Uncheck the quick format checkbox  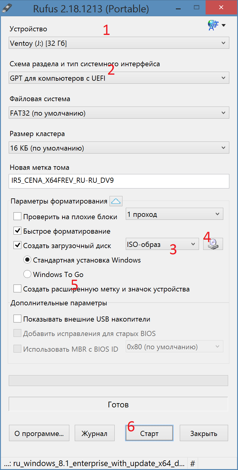pyautogui.click(x=17, y=231)
